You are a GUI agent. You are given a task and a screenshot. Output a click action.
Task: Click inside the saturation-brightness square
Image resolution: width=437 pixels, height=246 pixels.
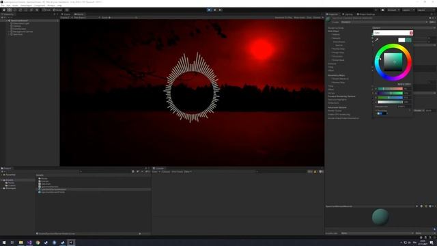[x=393, y=62]
